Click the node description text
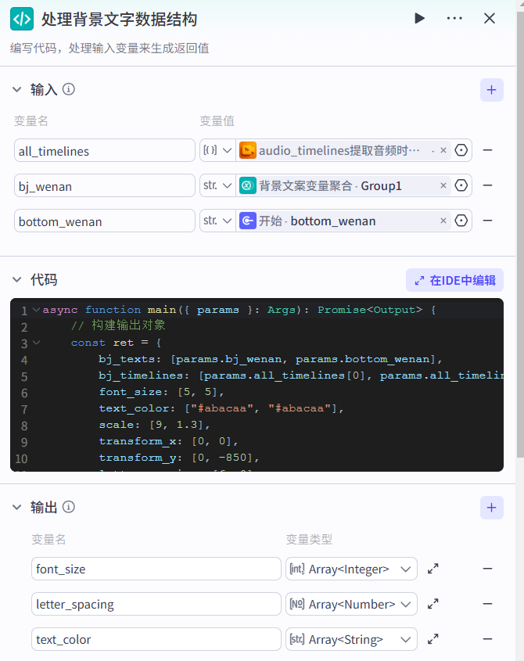 click(x=109, y=48)
